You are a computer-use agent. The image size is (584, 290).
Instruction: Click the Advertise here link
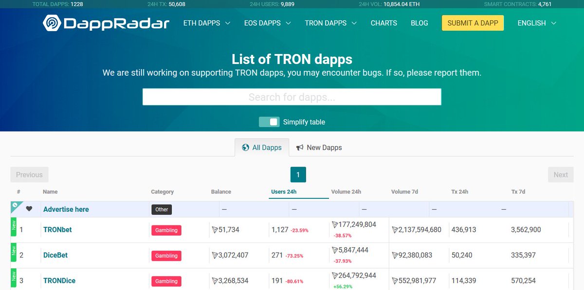pos(66,209)
